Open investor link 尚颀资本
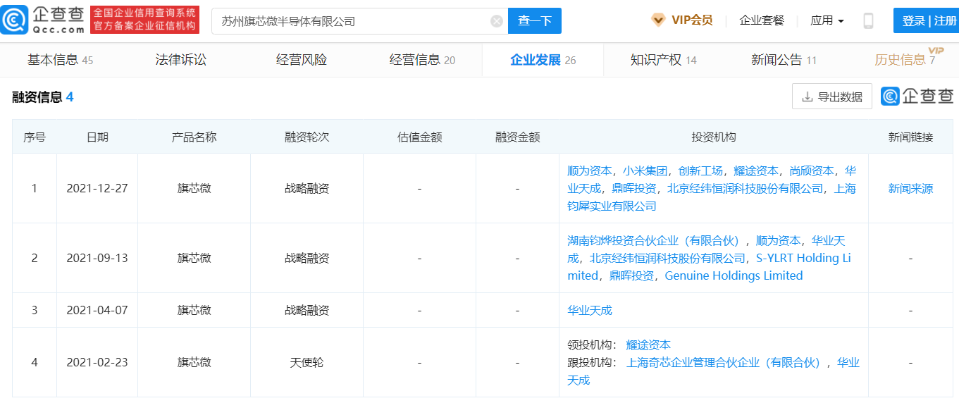The width and height of the screenshot is (959, 403). (x=811, y=171)
